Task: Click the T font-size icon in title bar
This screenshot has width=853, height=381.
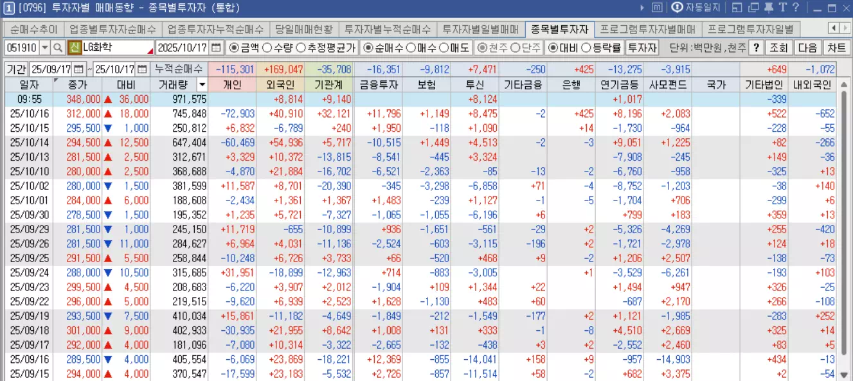Action: (783, 8)
